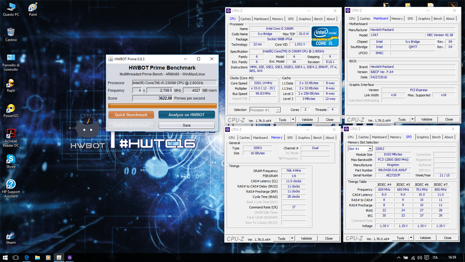The width and height of the screenshot is (465, 262).
Task: Click the Multiplier x 33.0 ( 12 - 35 ) value
Action: (263, 88)
